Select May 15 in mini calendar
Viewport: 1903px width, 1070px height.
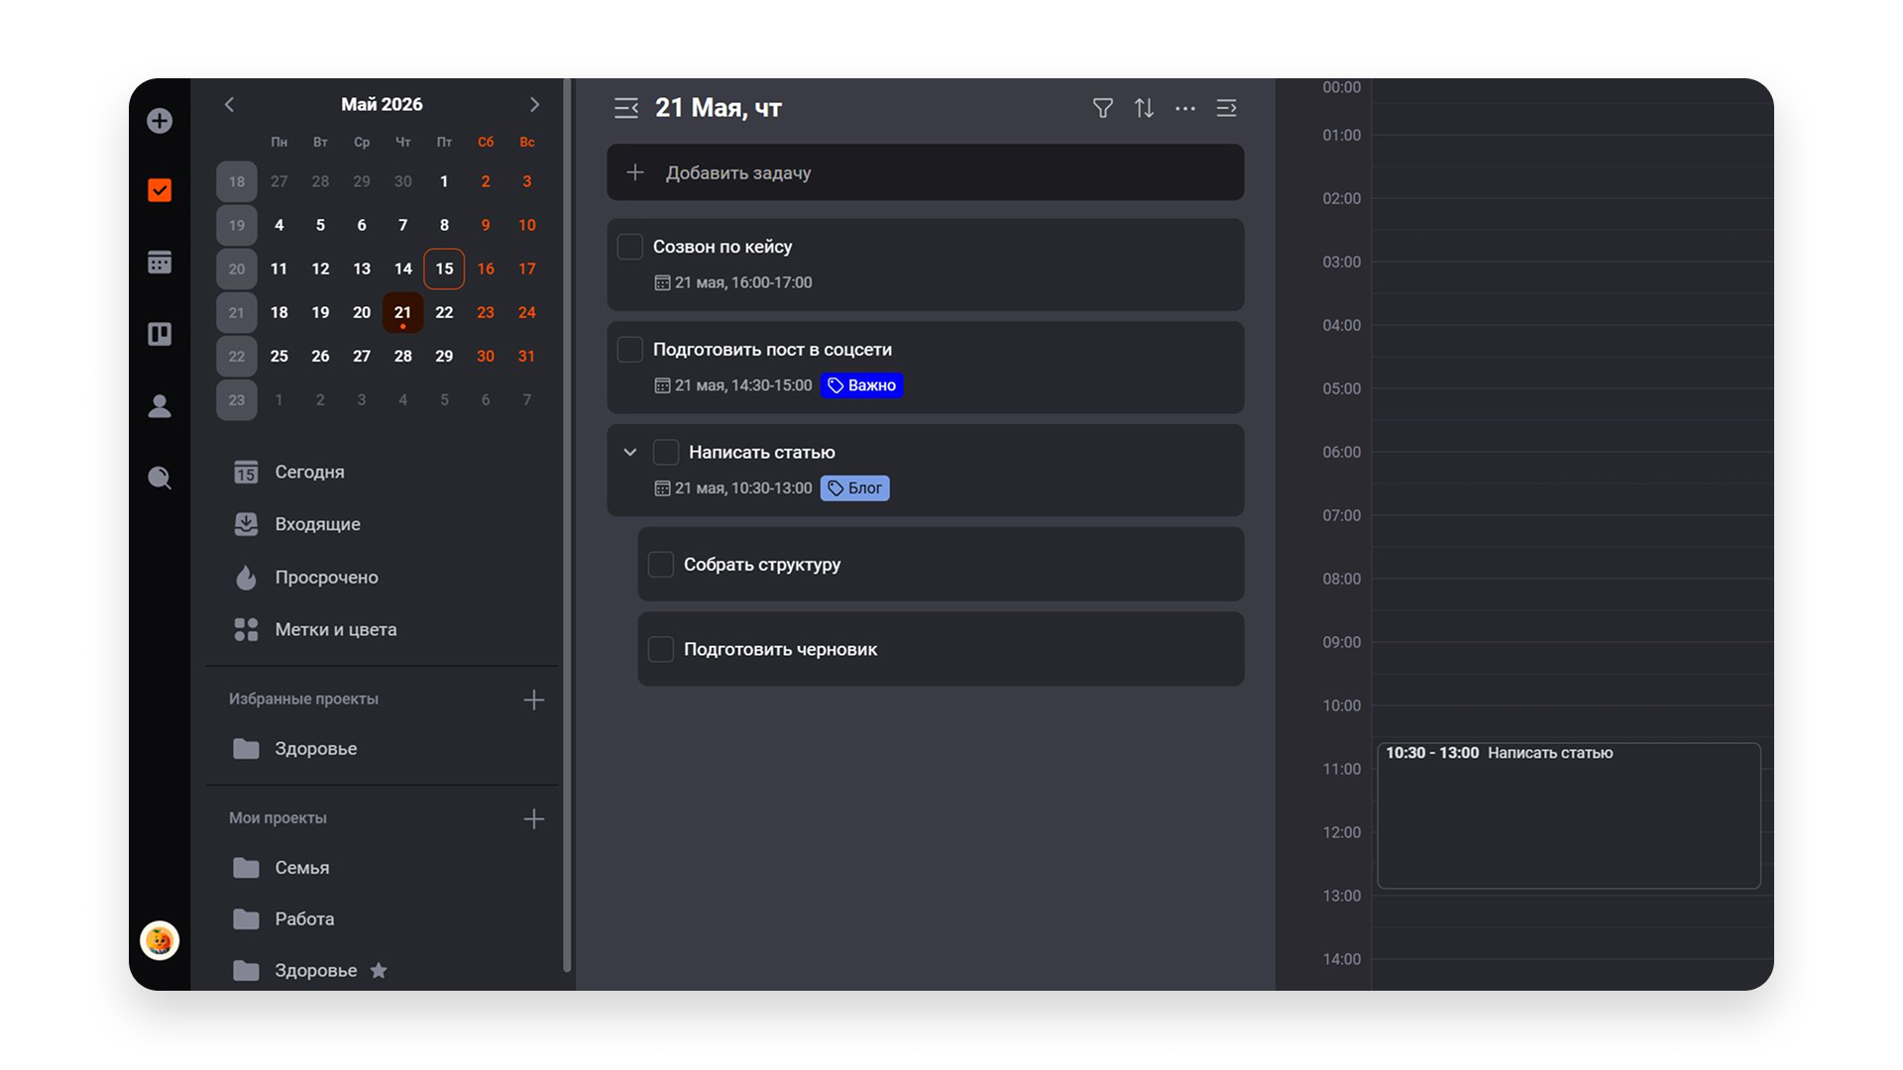pyautogui.click(x=444, y=268)
